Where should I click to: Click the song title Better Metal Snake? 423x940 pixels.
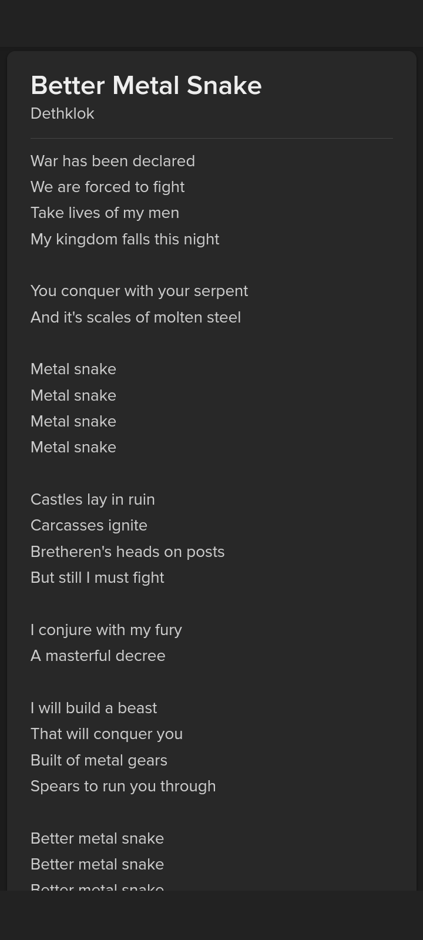pyautogui.click(x=146, y=86)
